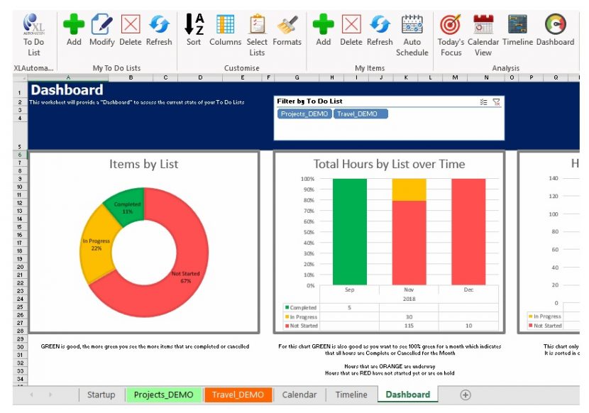Clear the To Do List slicer filter
This screenshot has width=589, height=413.
point(497,101)
